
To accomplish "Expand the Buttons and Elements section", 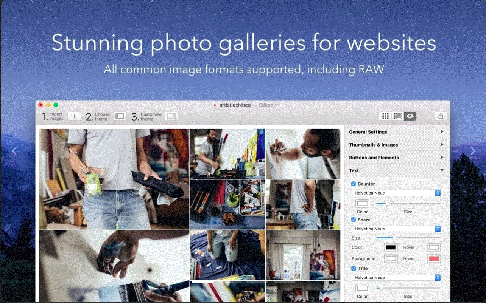I will 397,158.
